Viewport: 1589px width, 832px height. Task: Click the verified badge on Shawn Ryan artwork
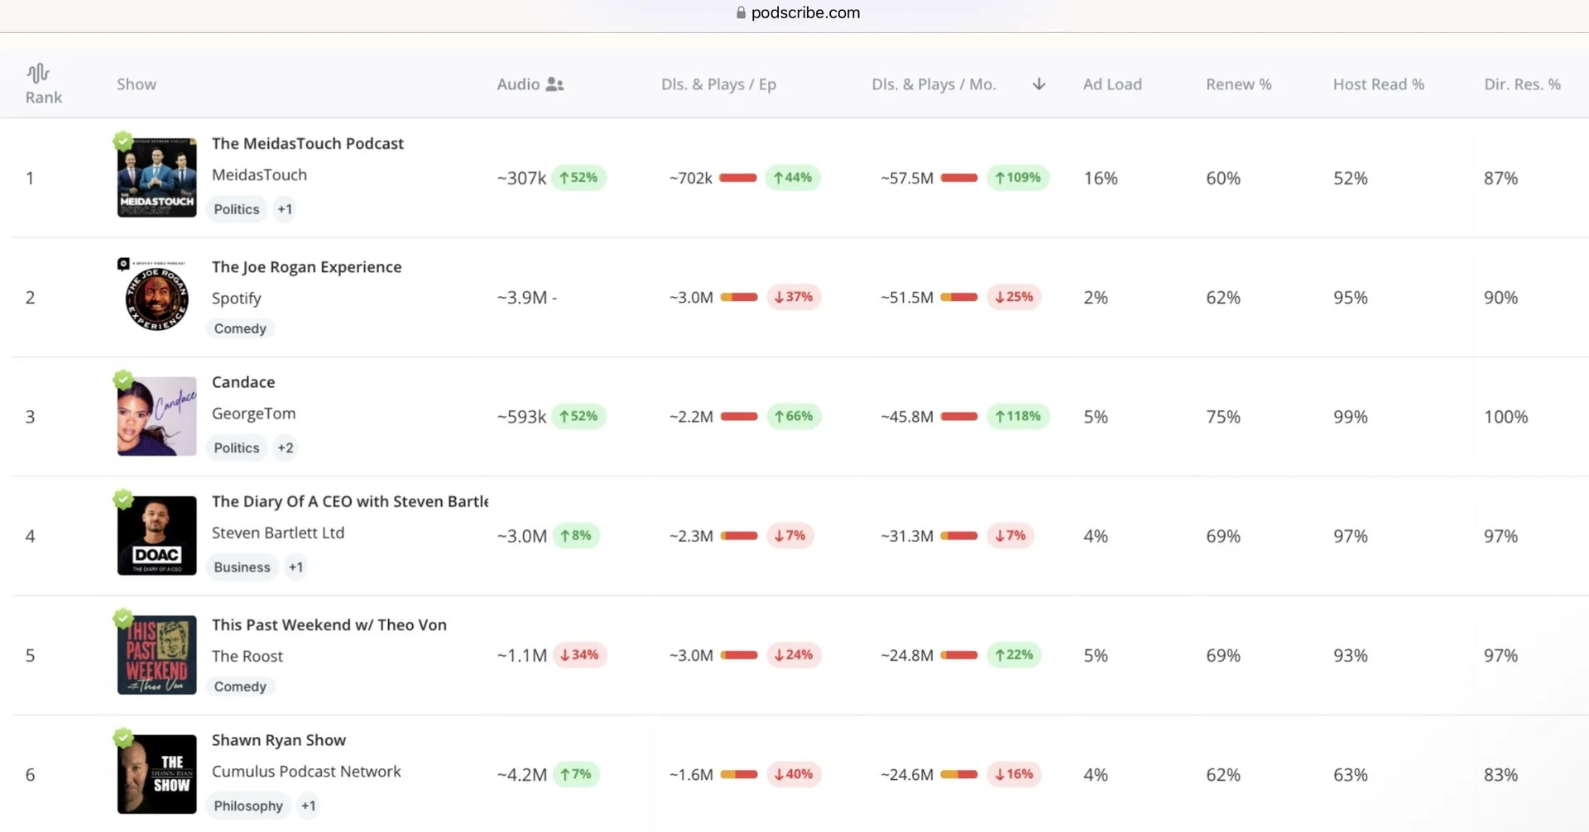point(123,738)
